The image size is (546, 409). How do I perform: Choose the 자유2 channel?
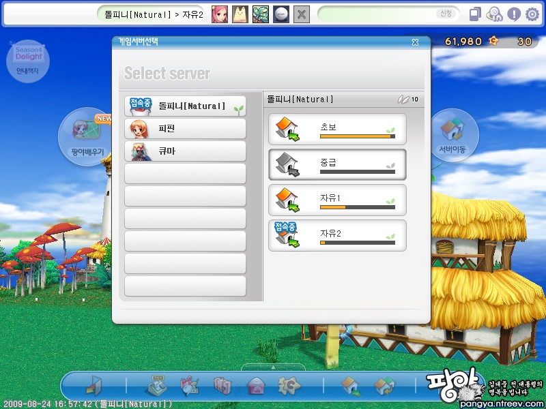pyautogui.click(x=337, y=235)
